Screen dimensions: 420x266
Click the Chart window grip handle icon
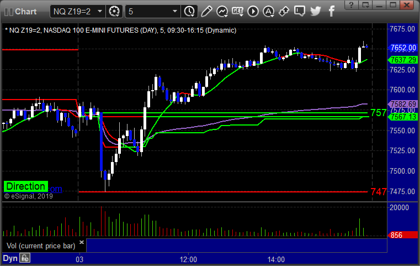click(x=9, y=12)
